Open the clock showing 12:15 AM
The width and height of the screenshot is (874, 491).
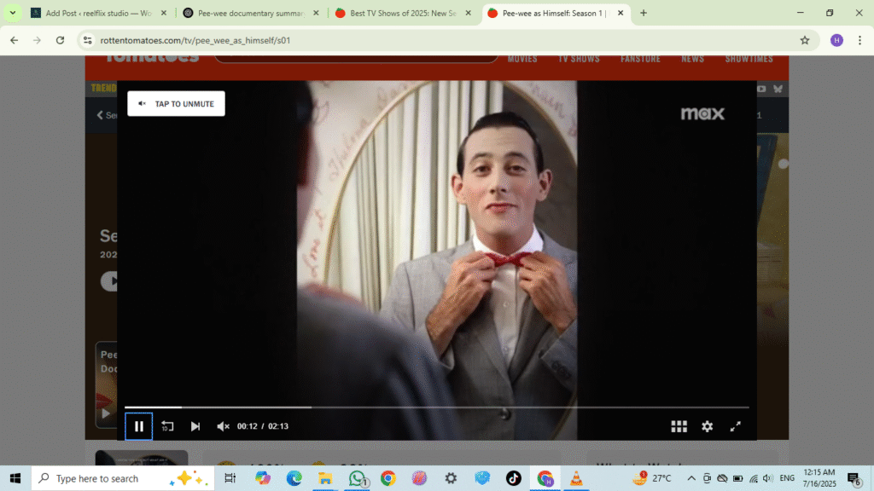(x=819, y=478)
